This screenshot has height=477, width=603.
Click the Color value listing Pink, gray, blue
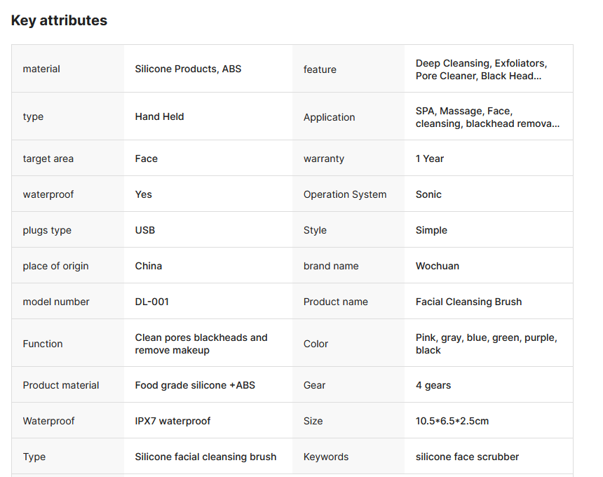[x=487, y=344]
